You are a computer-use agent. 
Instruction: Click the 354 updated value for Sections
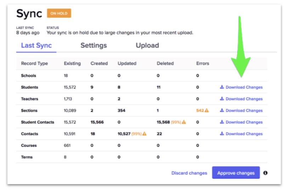[121, 110]
